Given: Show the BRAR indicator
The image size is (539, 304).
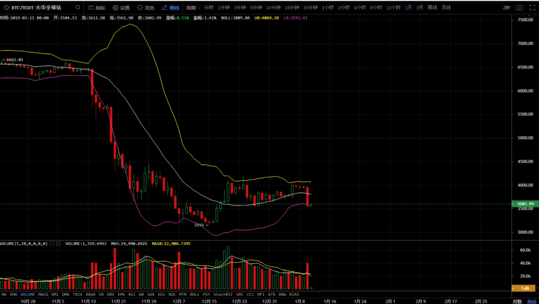Looking at the screenshot, I should pyautogui.click(x=90, y=295).
